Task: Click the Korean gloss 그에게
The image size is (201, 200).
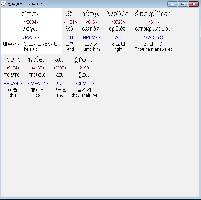Action: pyautogui.click(x=91, y=44)
